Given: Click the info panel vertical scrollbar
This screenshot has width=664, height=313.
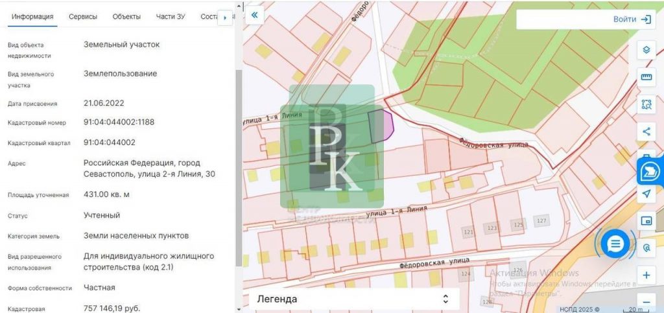Looking at the screenshot, I should click(x=237, y=162).
